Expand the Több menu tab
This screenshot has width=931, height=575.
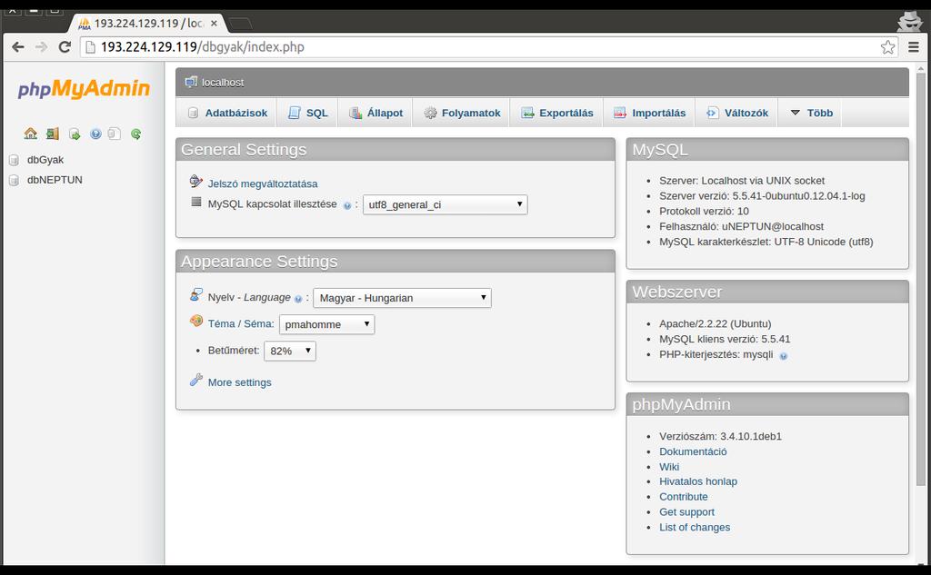tap(811, 113)
